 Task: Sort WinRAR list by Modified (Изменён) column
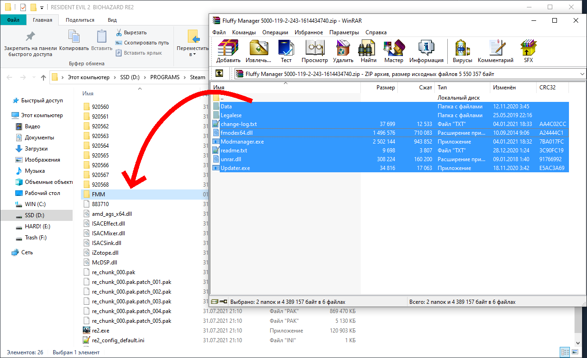tap(513, 88)
